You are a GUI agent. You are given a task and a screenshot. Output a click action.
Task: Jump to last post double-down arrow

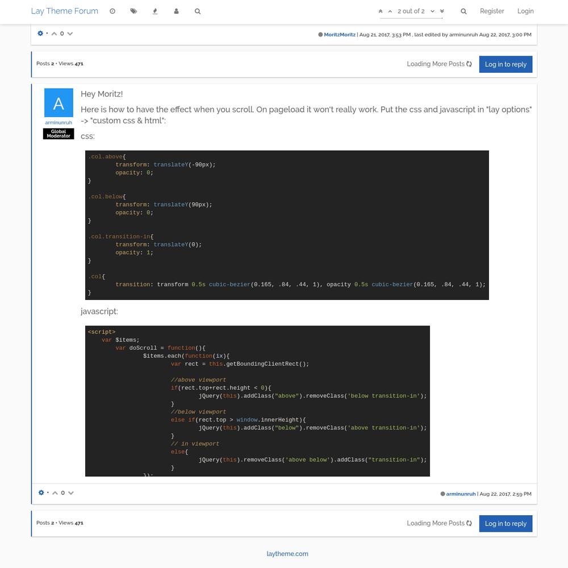442,11
